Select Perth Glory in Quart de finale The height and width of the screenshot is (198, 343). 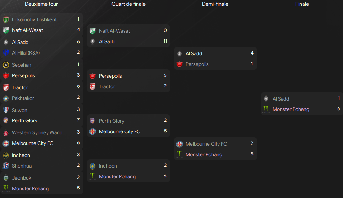[x=111, y=121]
